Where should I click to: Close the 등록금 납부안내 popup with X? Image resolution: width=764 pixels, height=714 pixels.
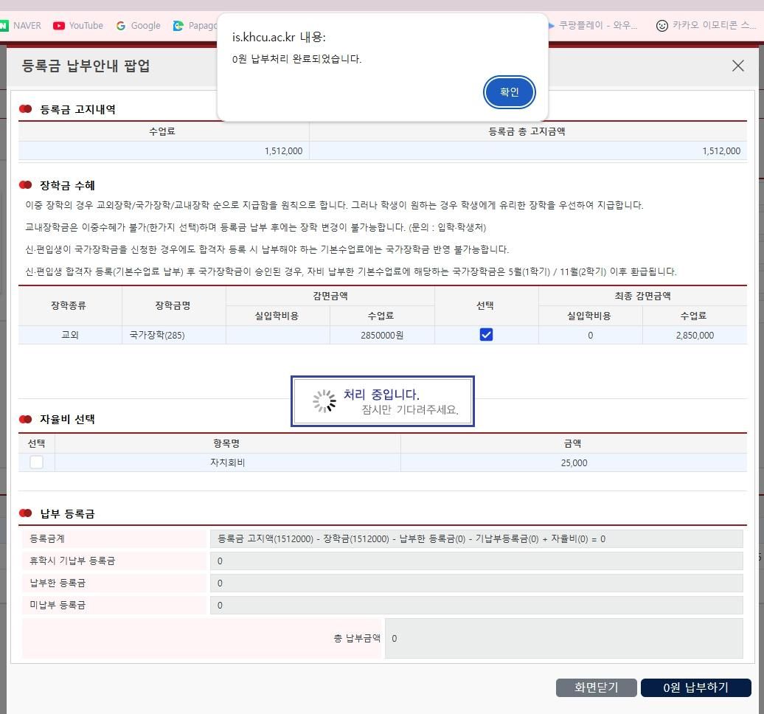coord(737,66)
